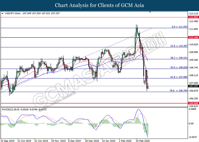Click the USDJPY,Daily symbol label
The width and height of the screenshot is (199, 142).
(12, 13)
